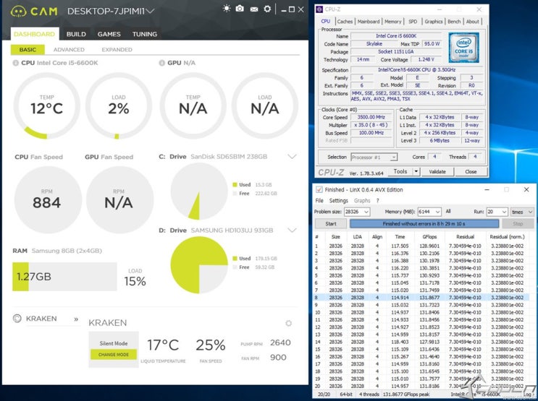
Task: Open the Caches tab in CPU-Z
Action: click(x=345, y=21)
